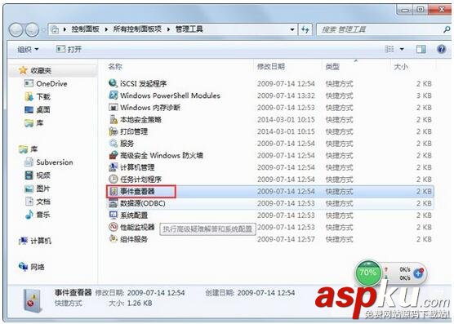
Task: Click the 2009-07-14 12:57 date cell
Action: pyautogui.click(x=286, y=239)
